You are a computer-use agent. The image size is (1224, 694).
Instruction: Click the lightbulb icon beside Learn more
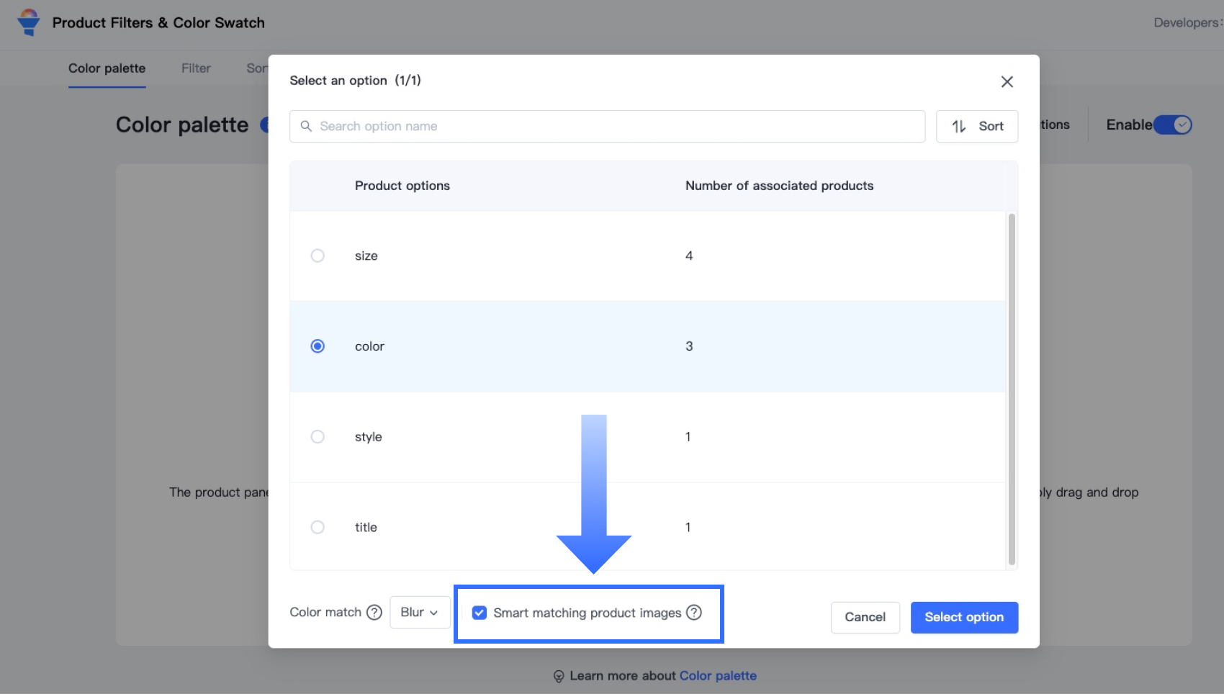pos(559,676)
